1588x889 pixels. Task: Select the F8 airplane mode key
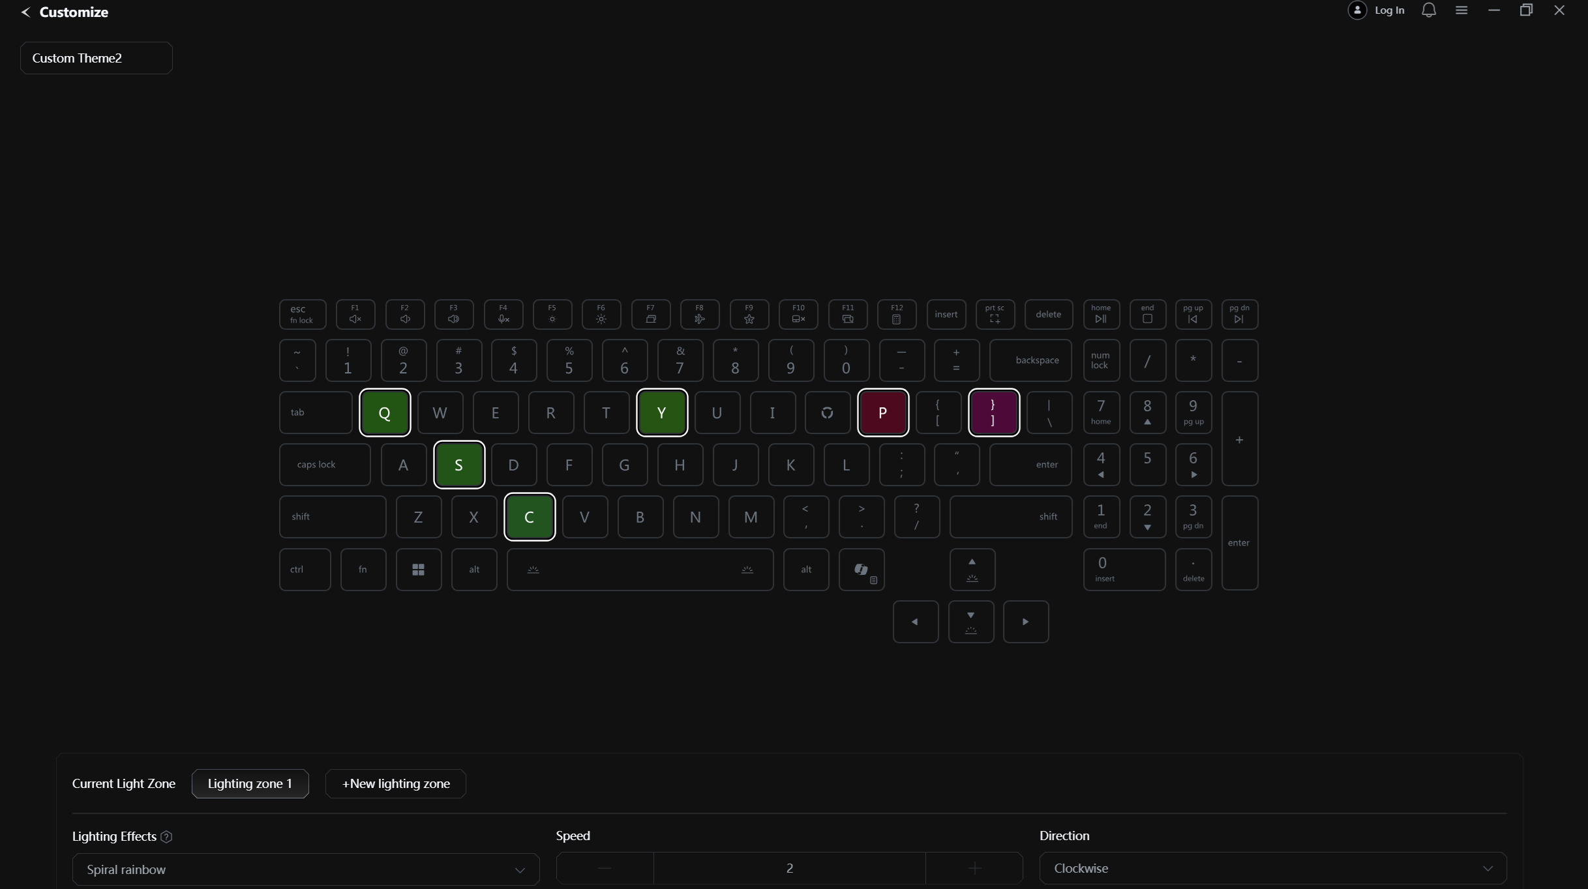(699, 314)
